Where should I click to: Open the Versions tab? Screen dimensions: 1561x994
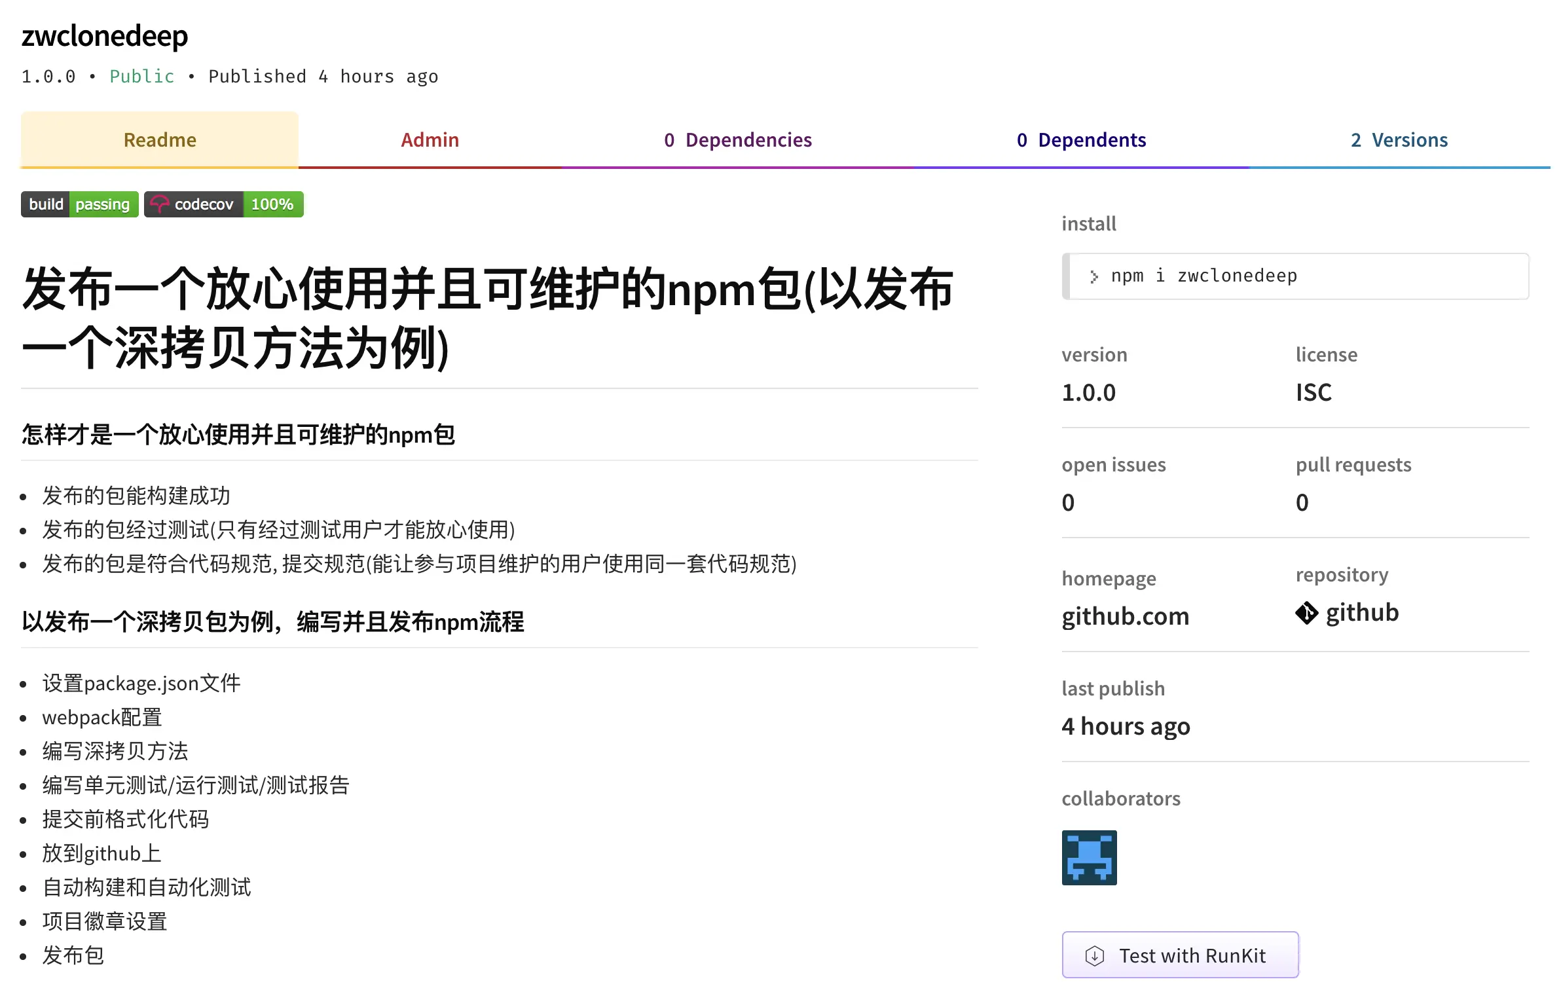click(1399, 139)
